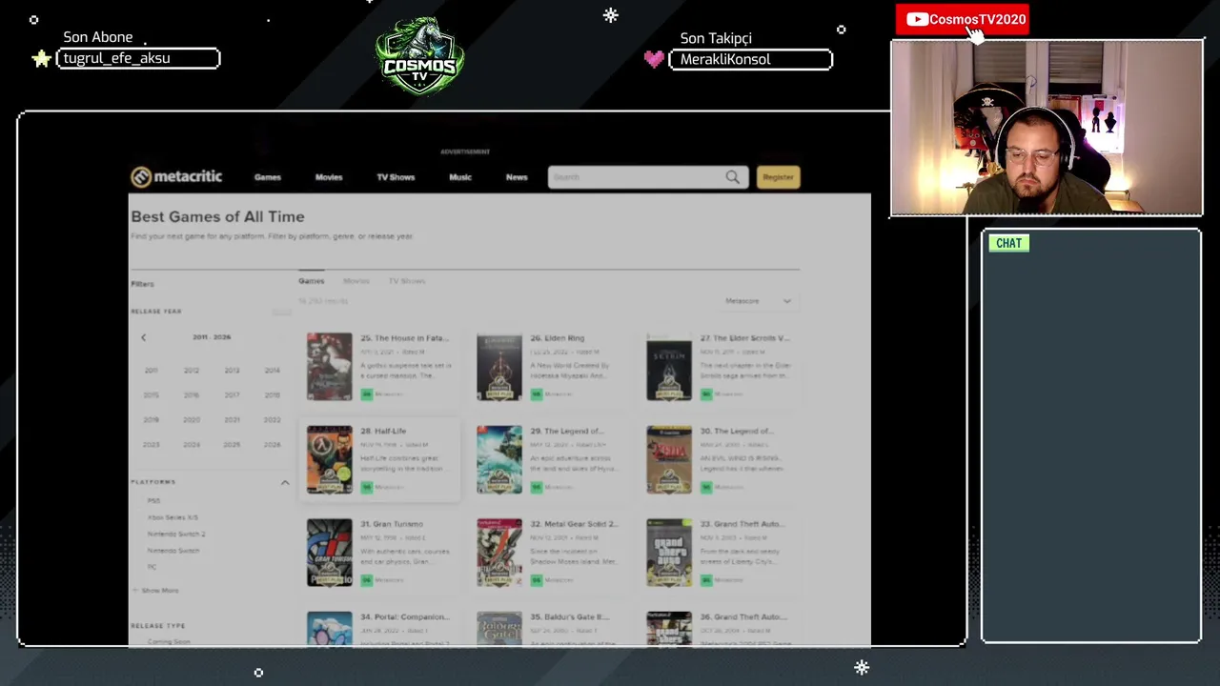1220x686 pixels.
Task: Open cover art for game number 30
Action: tap(669, 459)
